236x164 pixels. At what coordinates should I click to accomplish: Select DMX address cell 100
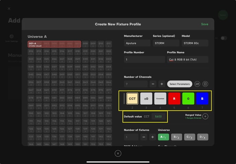(x=31, y=114)
